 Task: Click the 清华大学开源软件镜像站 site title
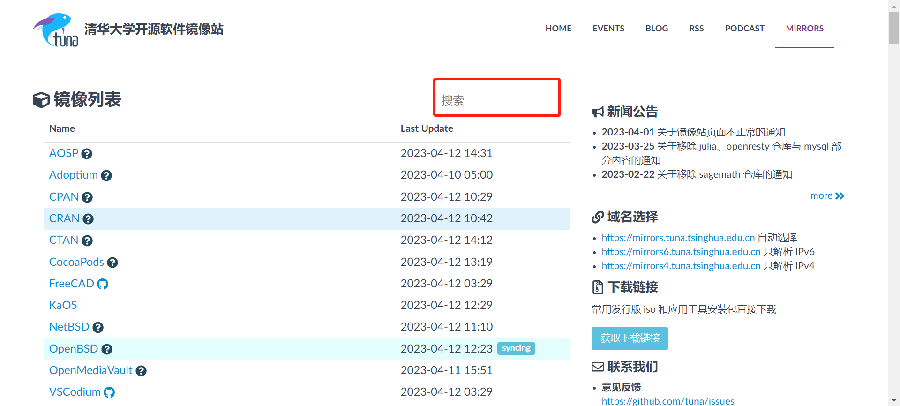pos(154,29)
